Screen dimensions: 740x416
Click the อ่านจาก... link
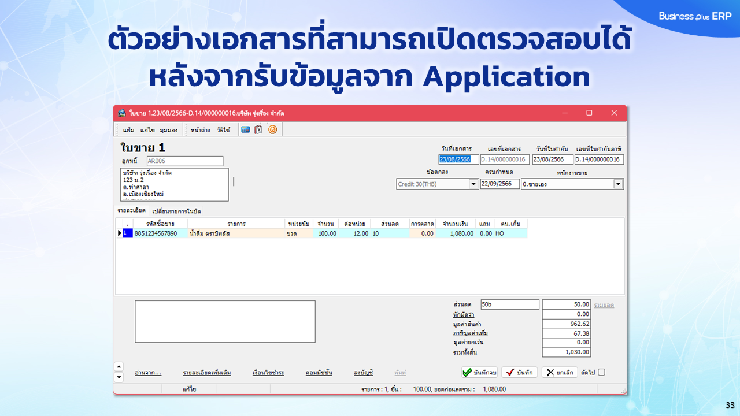pos(148,372)
